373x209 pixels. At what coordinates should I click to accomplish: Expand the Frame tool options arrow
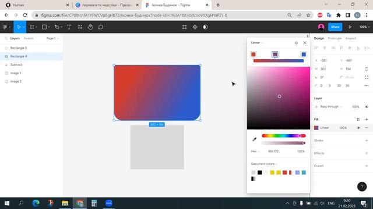point(36,27)
